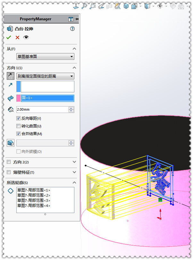
Task: Click the red origin arrow in viewport
Action: tap(160, 214)
